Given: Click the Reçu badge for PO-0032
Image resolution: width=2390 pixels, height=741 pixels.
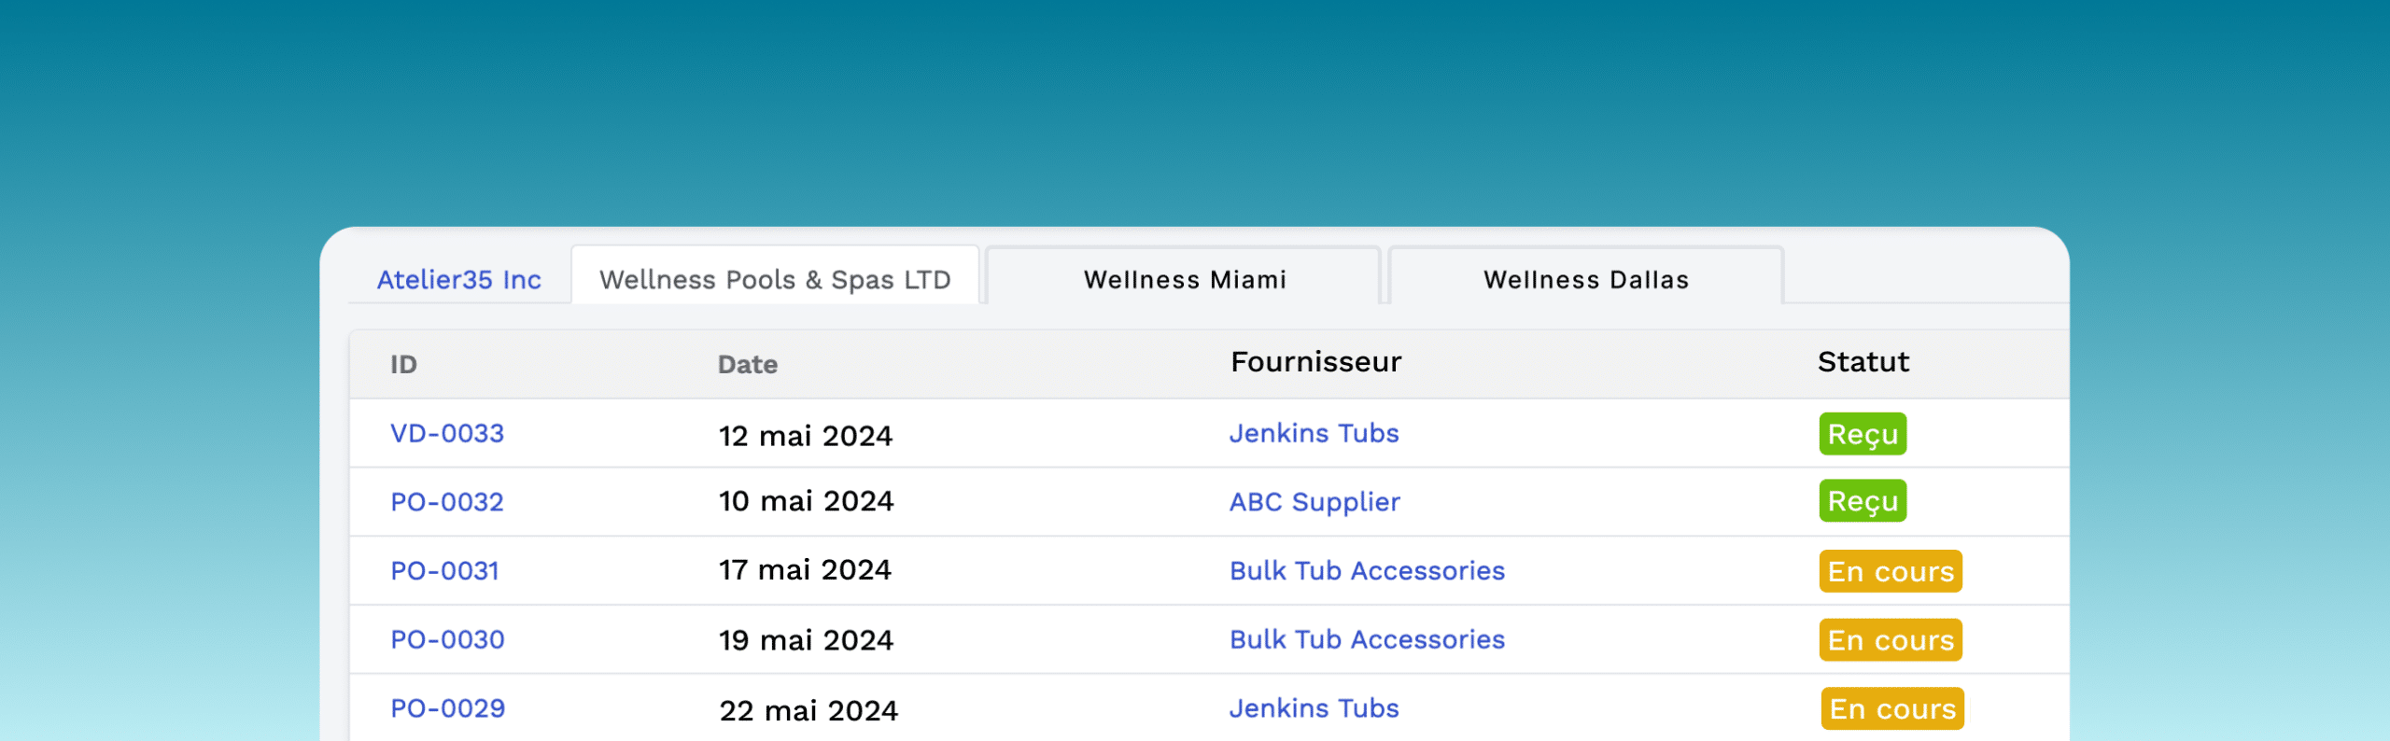Looking at the screenshot, I should tap(1863, 502).
